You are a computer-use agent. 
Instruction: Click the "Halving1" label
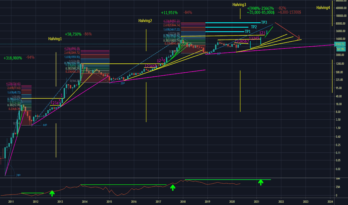pyautogui.click(x=55, y=39)
